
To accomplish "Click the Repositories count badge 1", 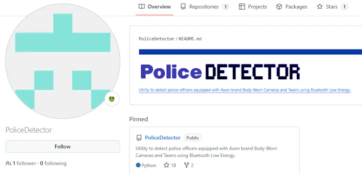I will coord(226,7).
